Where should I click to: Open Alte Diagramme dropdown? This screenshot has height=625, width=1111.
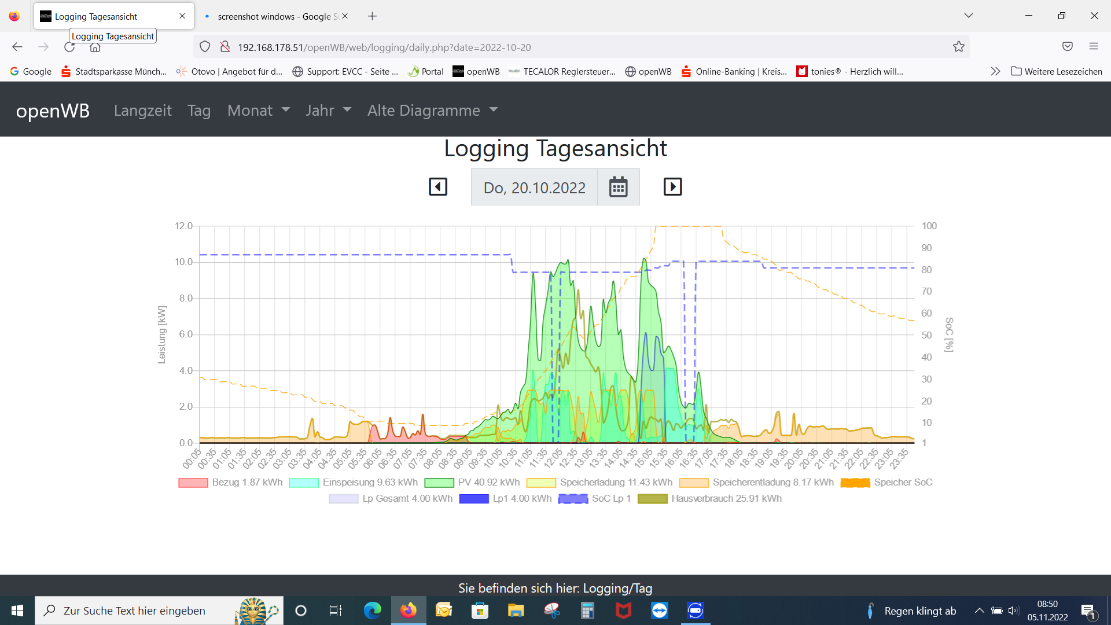432,111
